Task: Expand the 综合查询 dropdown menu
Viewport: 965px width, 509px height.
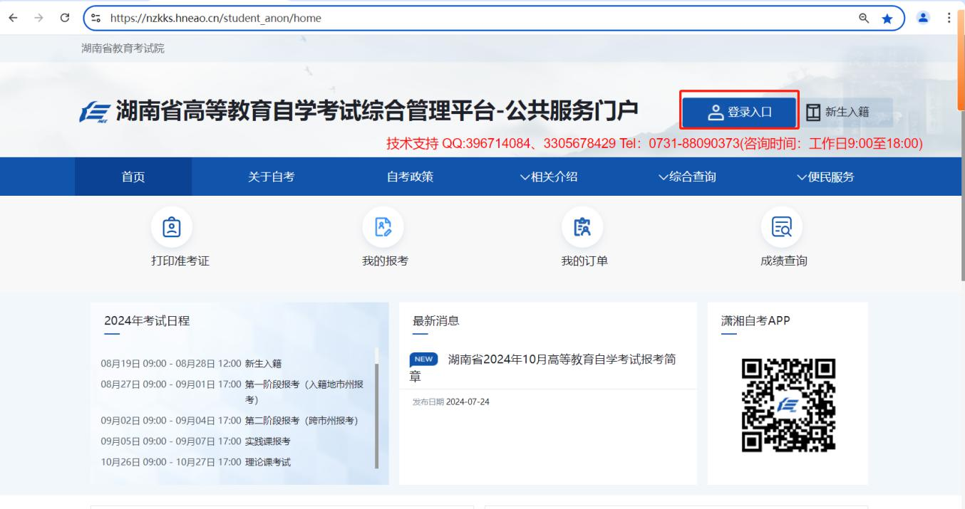Action: [x=687, y=177]
